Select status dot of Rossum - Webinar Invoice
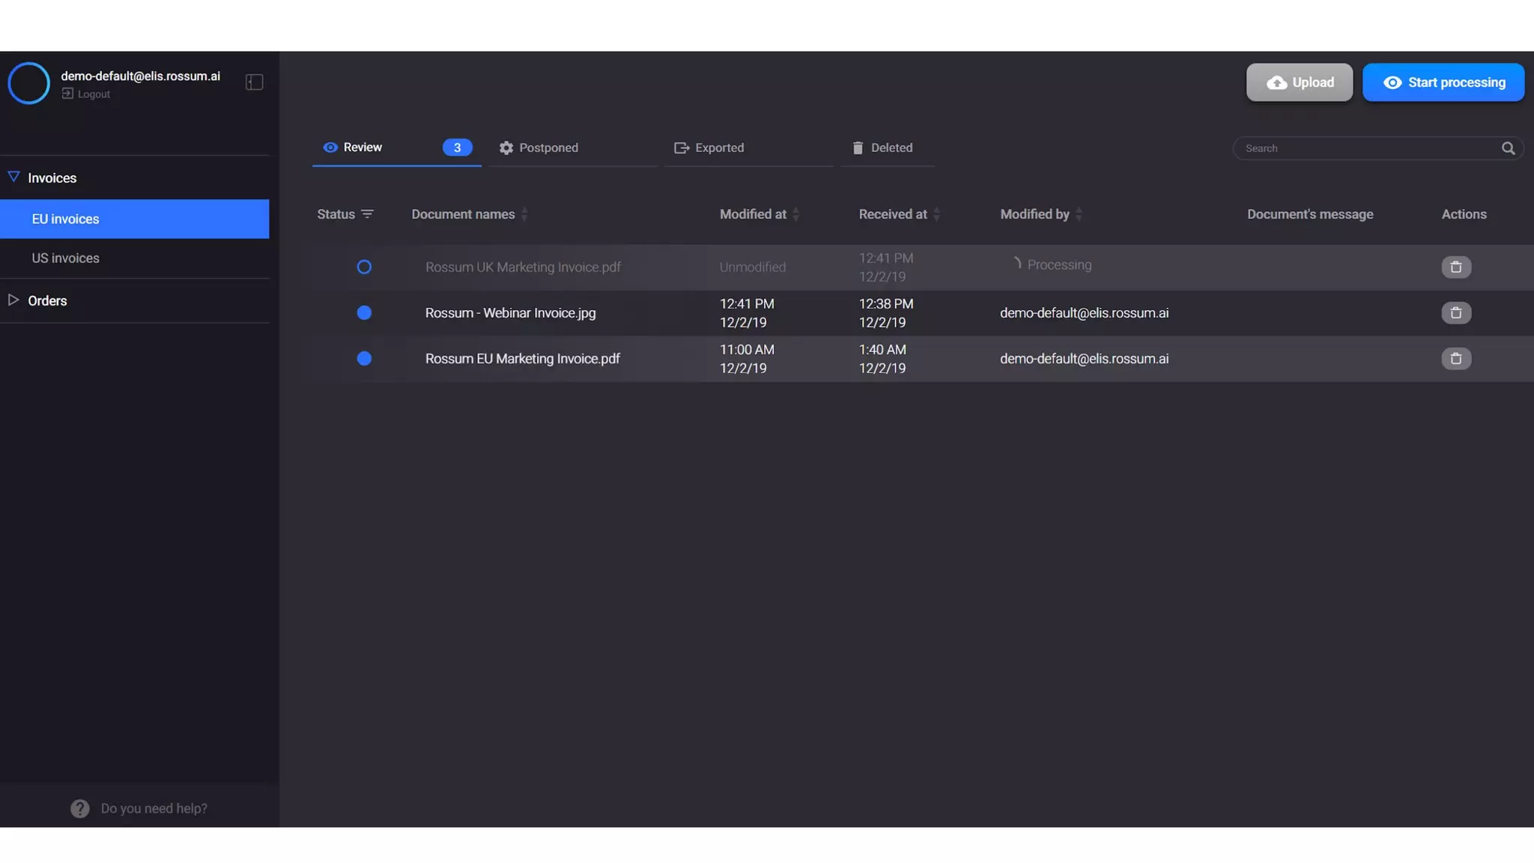Screen dimensions: 1534x863 (364, 313)
